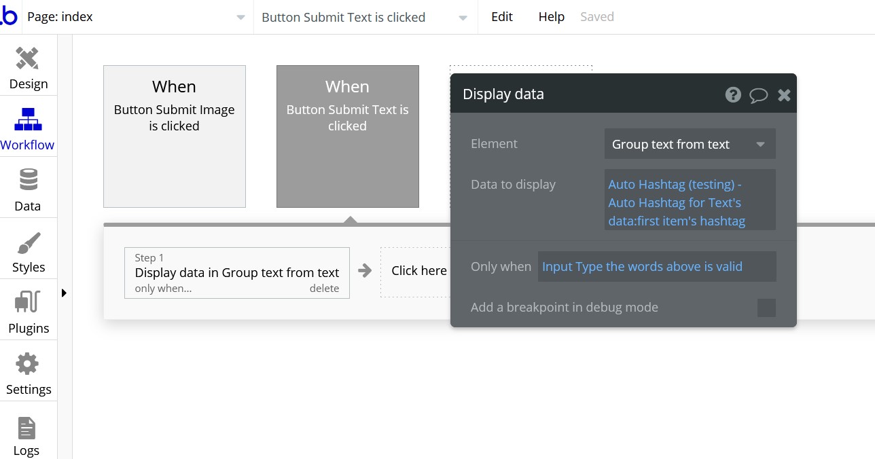
Task: Open comments on Display data action
Action: [758, 95]
